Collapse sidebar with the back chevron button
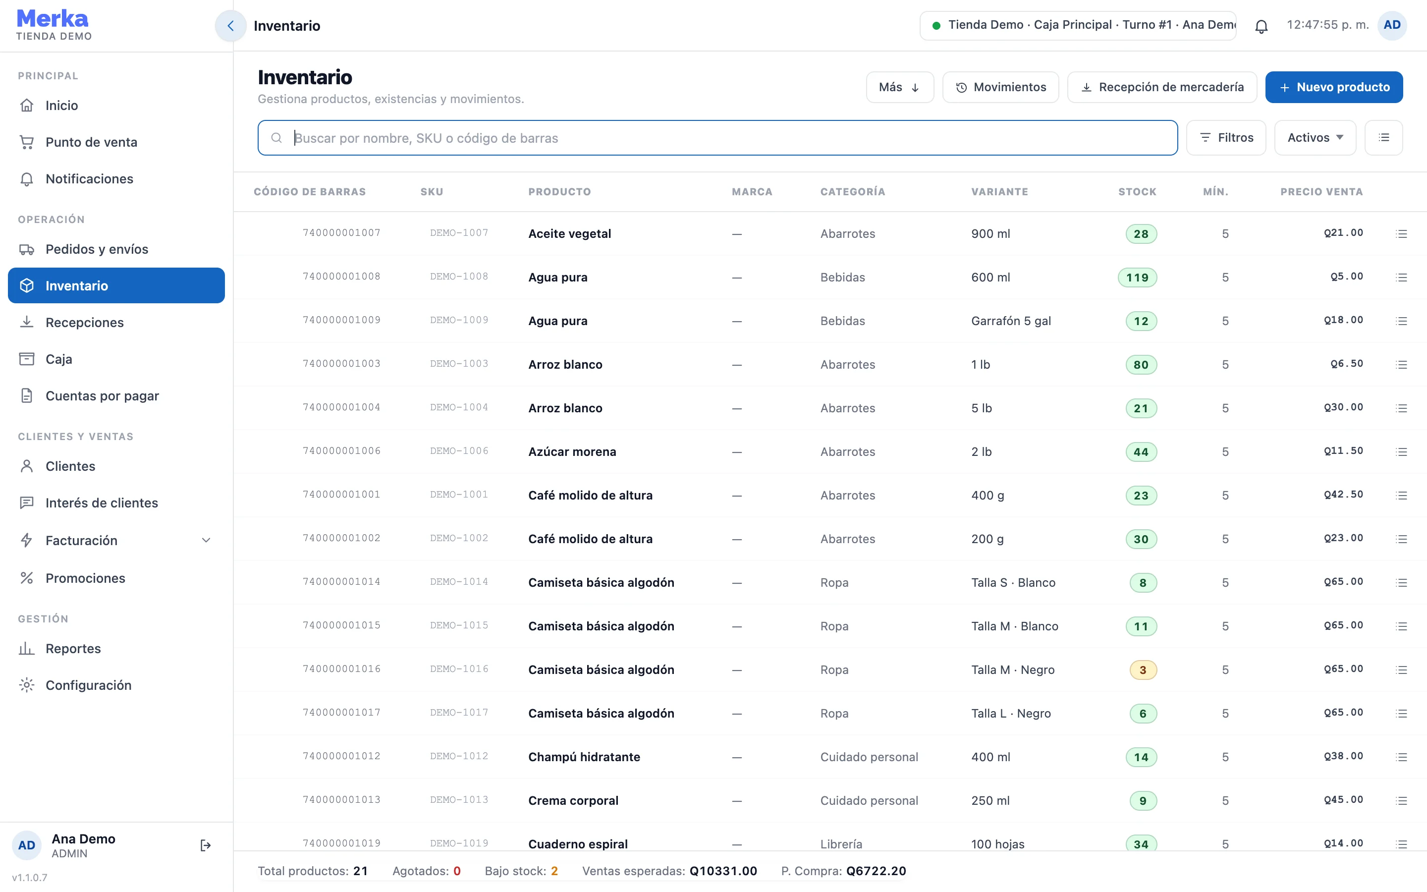1427x892 pixels. tap(230, 26)
